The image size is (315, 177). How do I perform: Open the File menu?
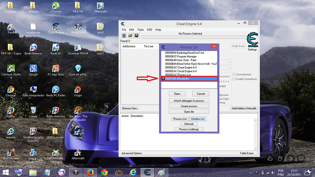pyautogui.click(x=124, y=30)
